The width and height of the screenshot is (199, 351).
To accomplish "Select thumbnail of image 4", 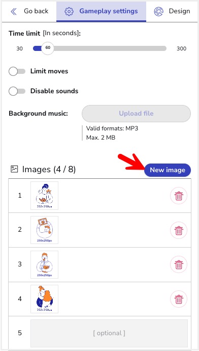I will click(x=44, y=299).
